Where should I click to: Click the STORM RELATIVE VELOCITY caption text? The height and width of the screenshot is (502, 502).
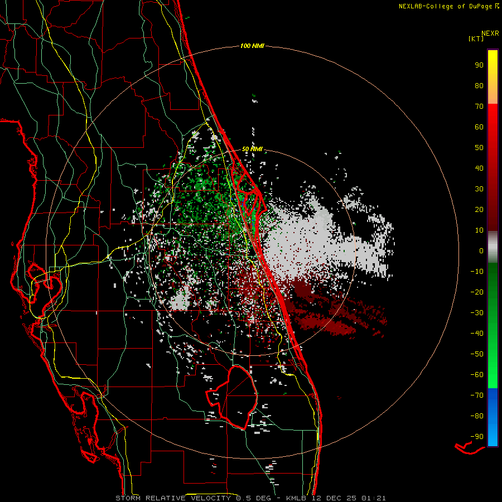pyautogui.click(x=172, y=498)
